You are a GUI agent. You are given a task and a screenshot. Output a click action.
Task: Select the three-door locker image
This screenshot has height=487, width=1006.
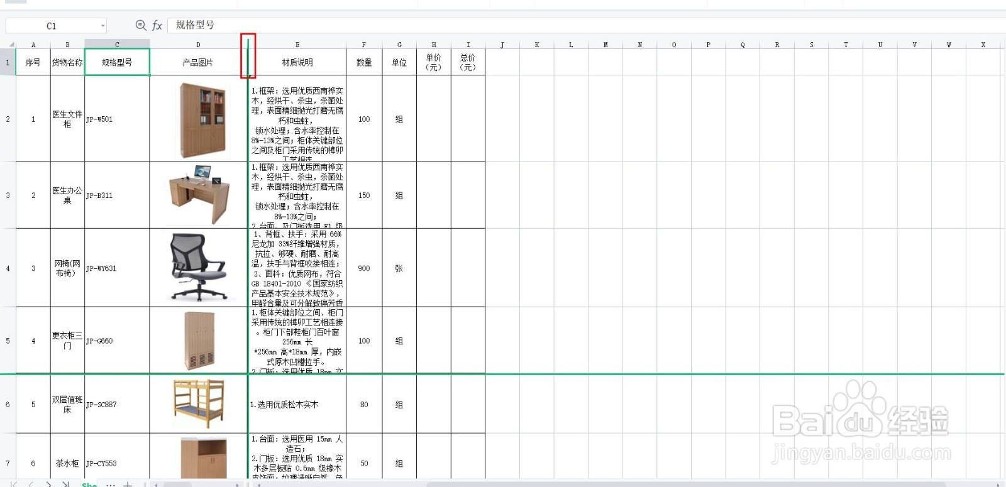coord(199,340)
